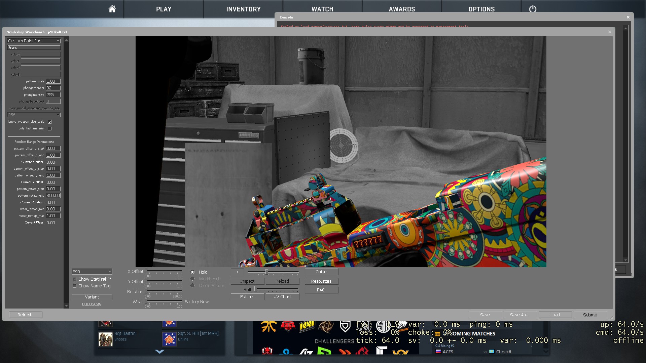Click the pattern_rotate_end value field
646x363 pixels.
click(x=53, y=196)
